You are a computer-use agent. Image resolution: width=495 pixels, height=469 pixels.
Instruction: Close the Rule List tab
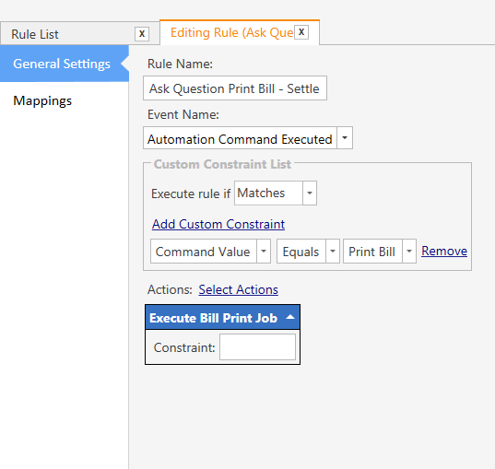click(142, 34)
